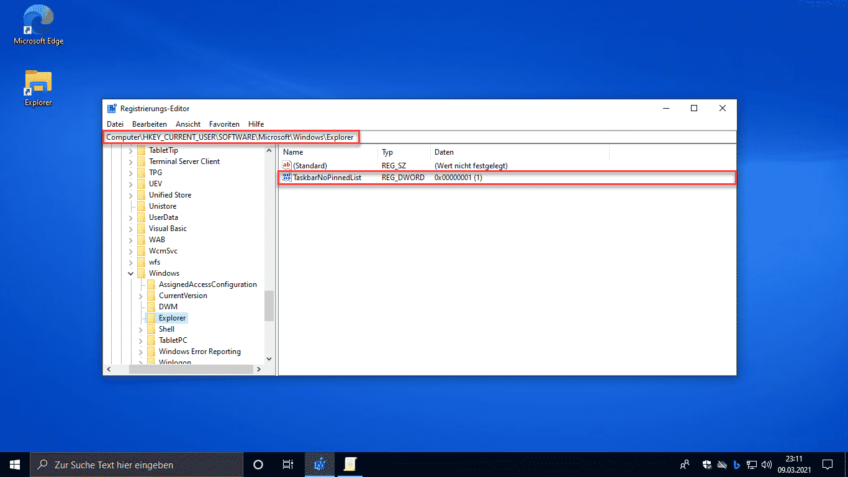
Task: Click the tree pane's horizontal scroll right arrow
Action: pos(258,369)
